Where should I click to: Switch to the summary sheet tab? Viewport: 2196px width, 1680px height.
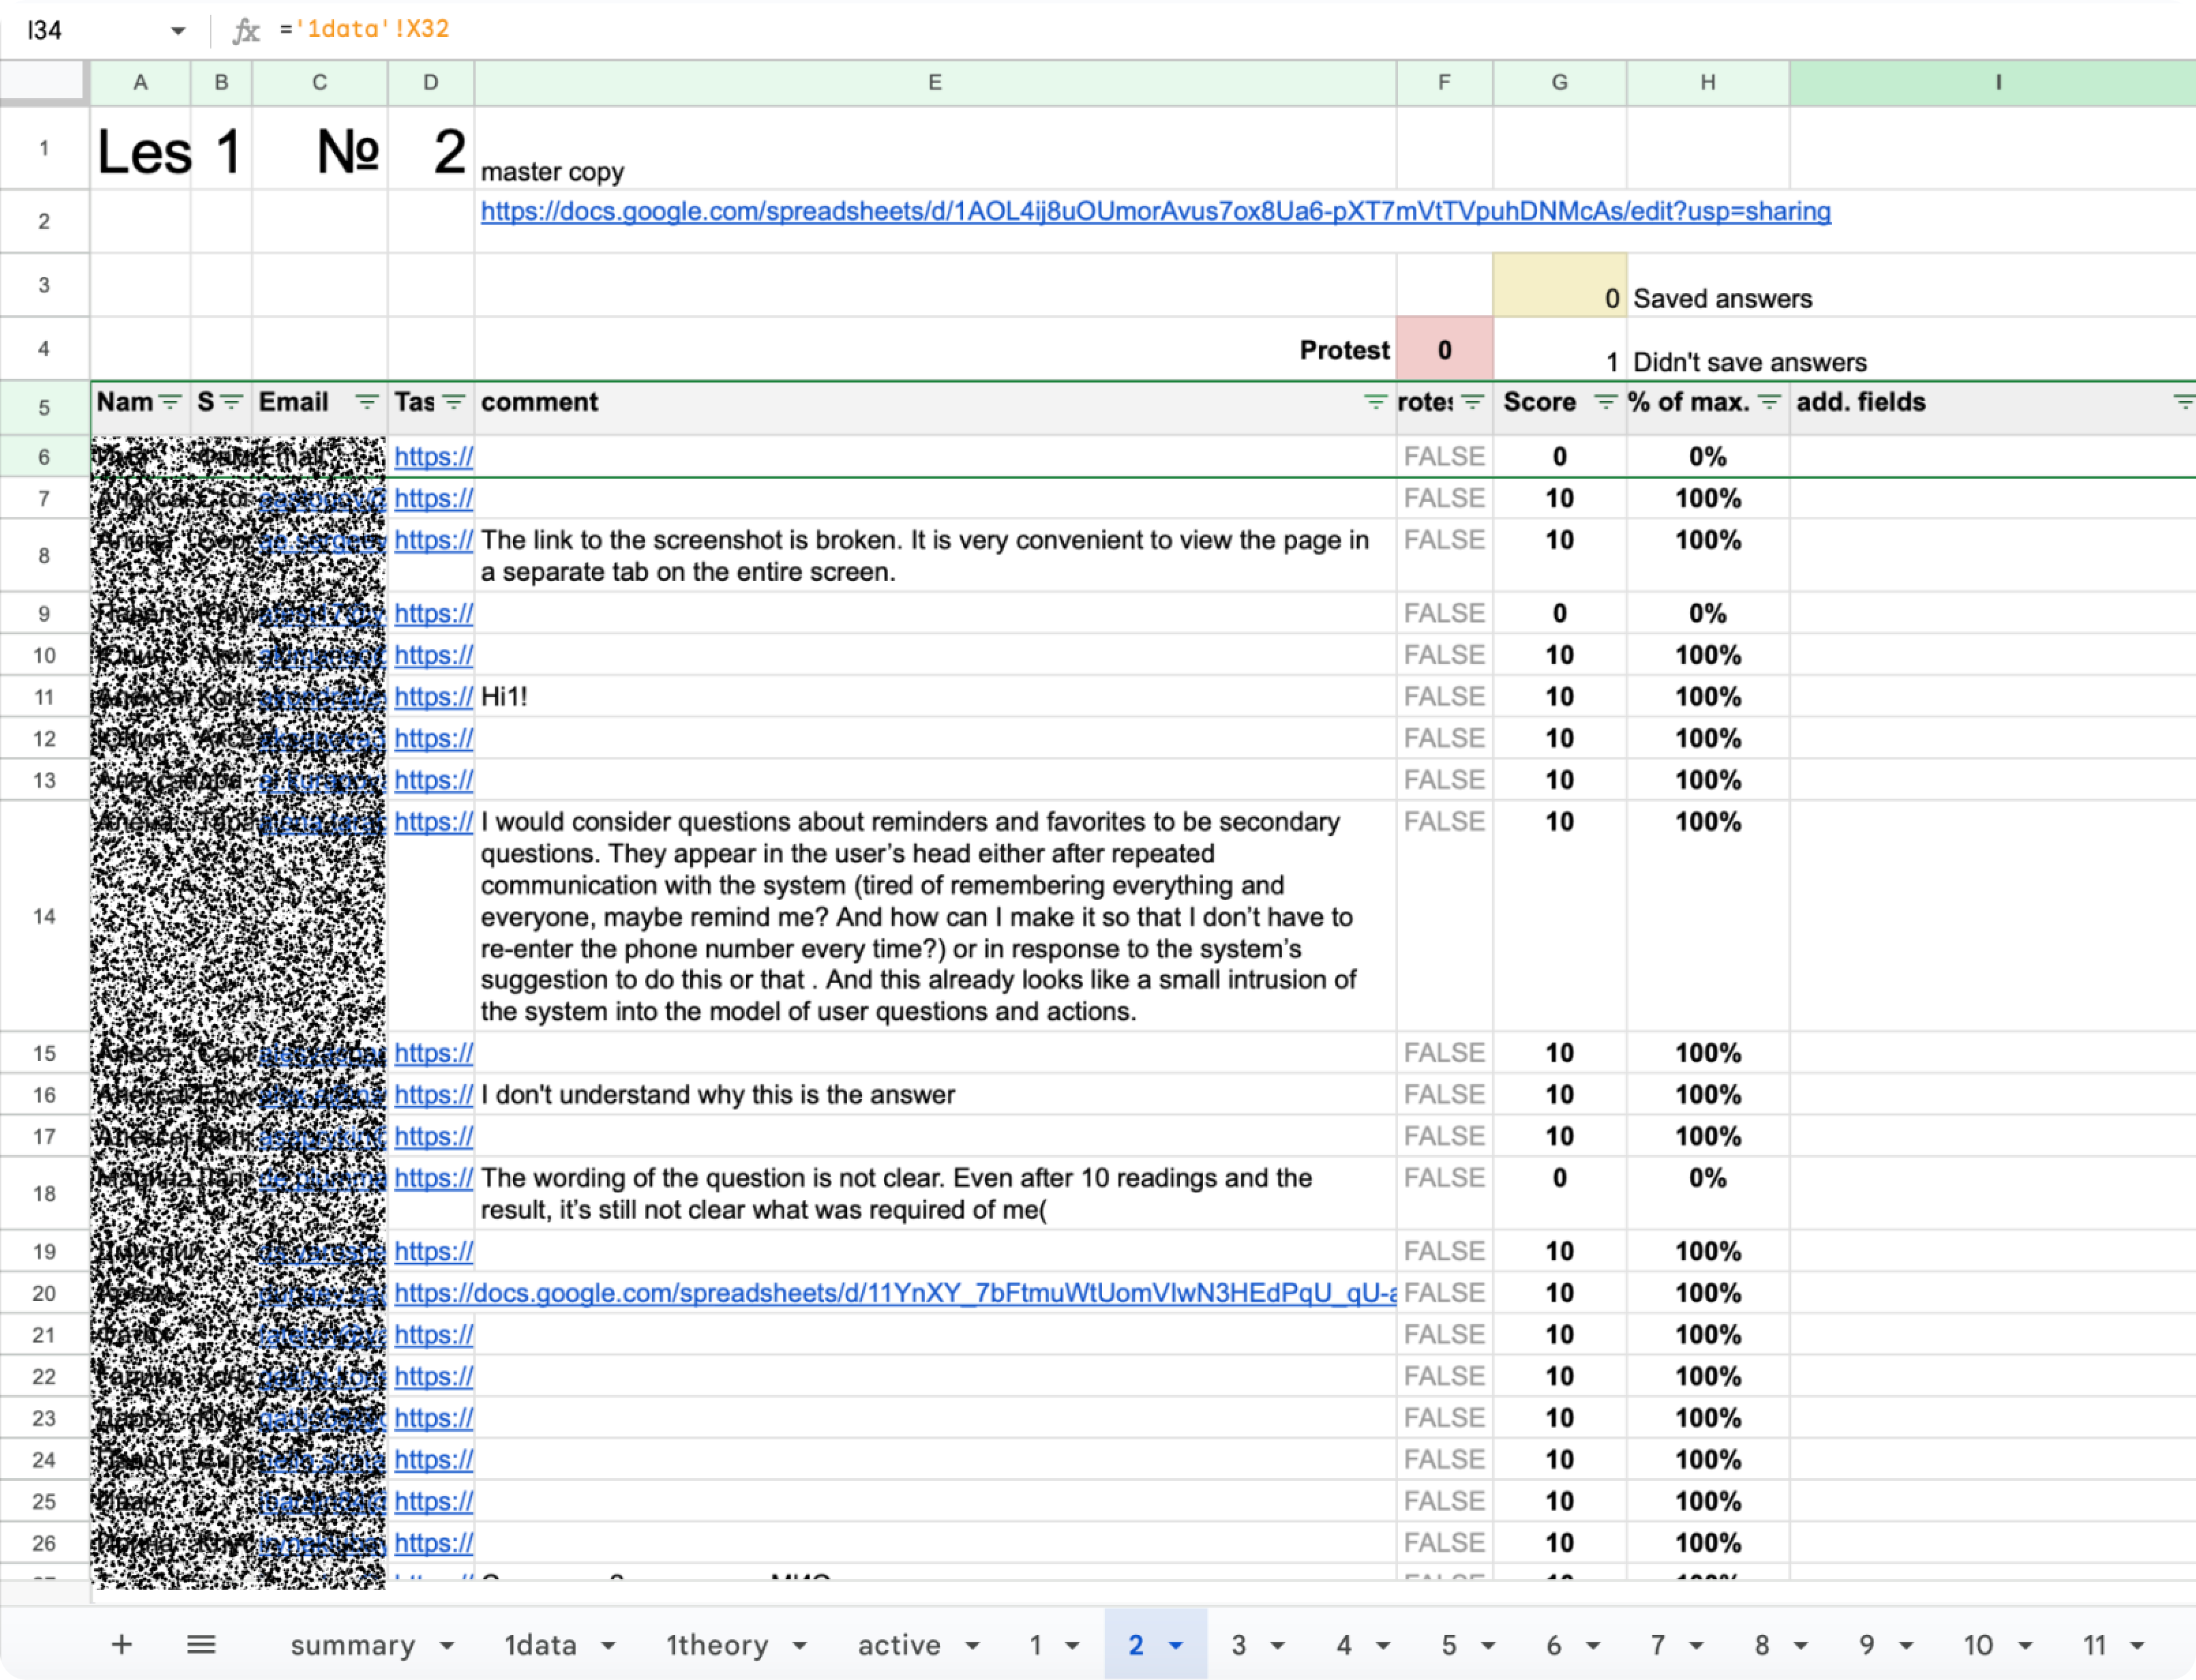point(353,1645)
